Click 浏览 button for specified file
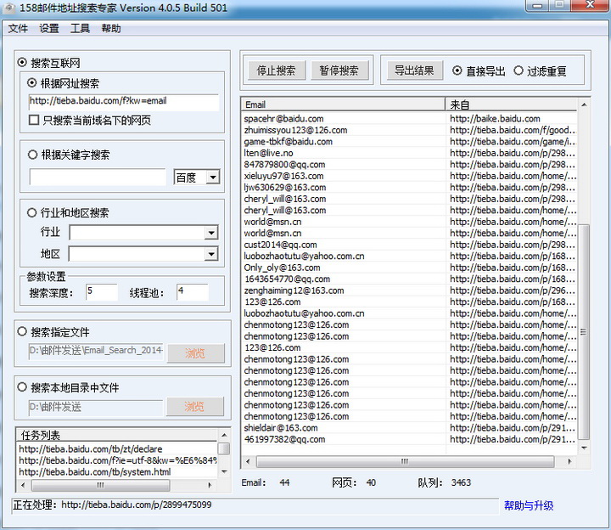 click(196, 353)
